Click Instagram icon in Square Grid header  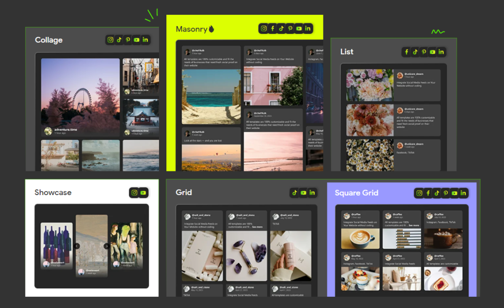(x=419, y=193)
